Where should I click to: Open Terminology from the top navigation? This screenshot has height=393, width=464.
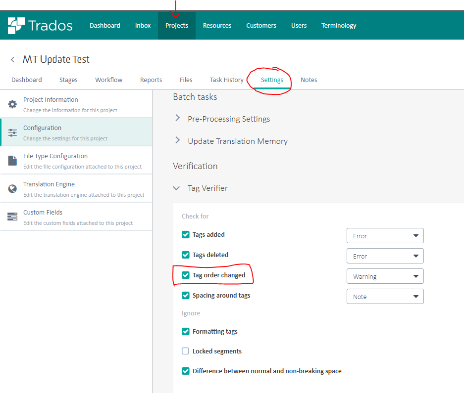(339, 25)
